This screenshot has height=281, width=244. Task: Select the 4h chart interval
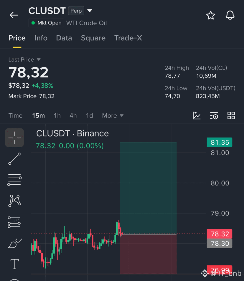coord(73,115)
